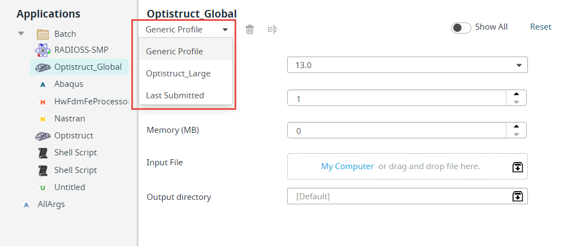This screenshot has width=562, height=246.
Task: Decrease the value showing 1
Action: point(516,102)
